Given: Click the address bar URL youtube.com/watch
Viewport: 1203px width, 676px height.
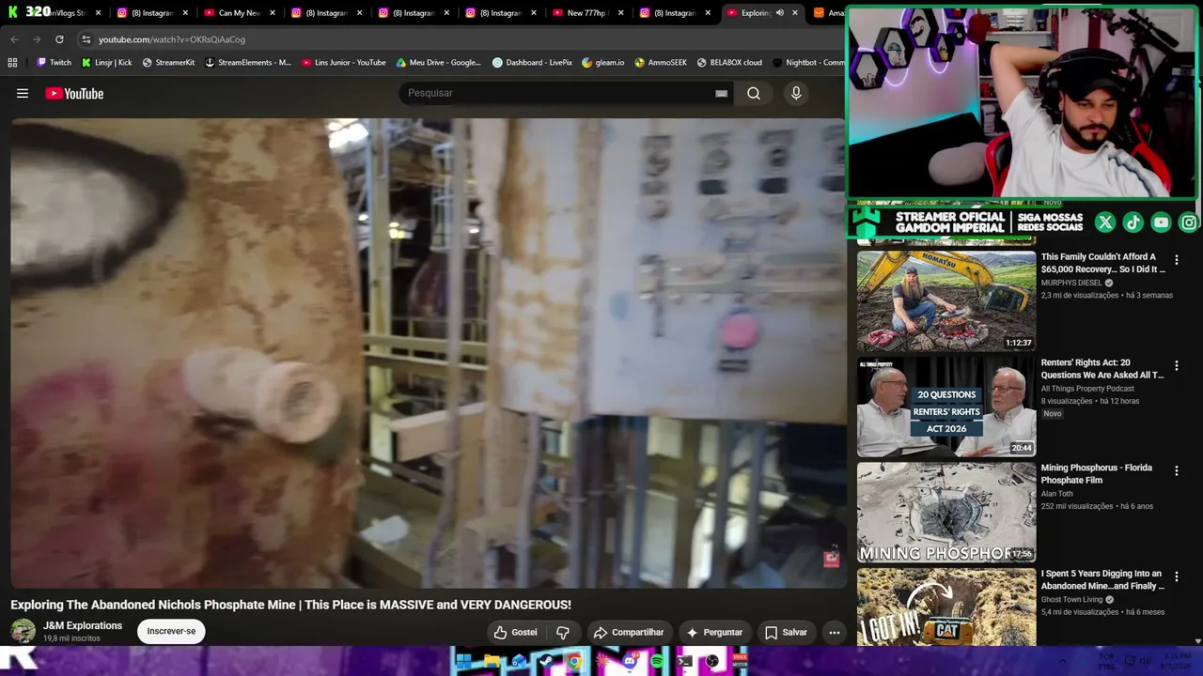Looking at the screenshot, I should click(172, 39).
